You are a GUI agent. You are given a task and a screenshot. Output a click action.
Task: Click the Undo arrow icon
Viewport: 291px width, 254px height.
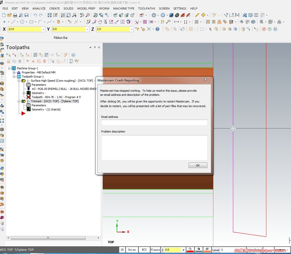click(x=35, y=15)
